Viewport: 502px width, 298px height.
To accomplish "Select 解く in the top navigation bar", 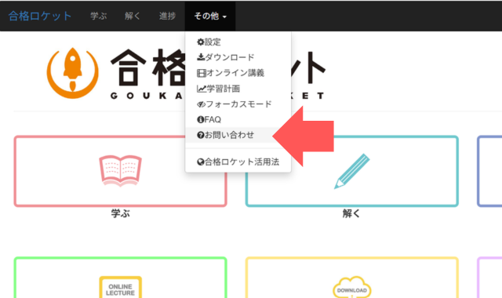I will point(133,16).
